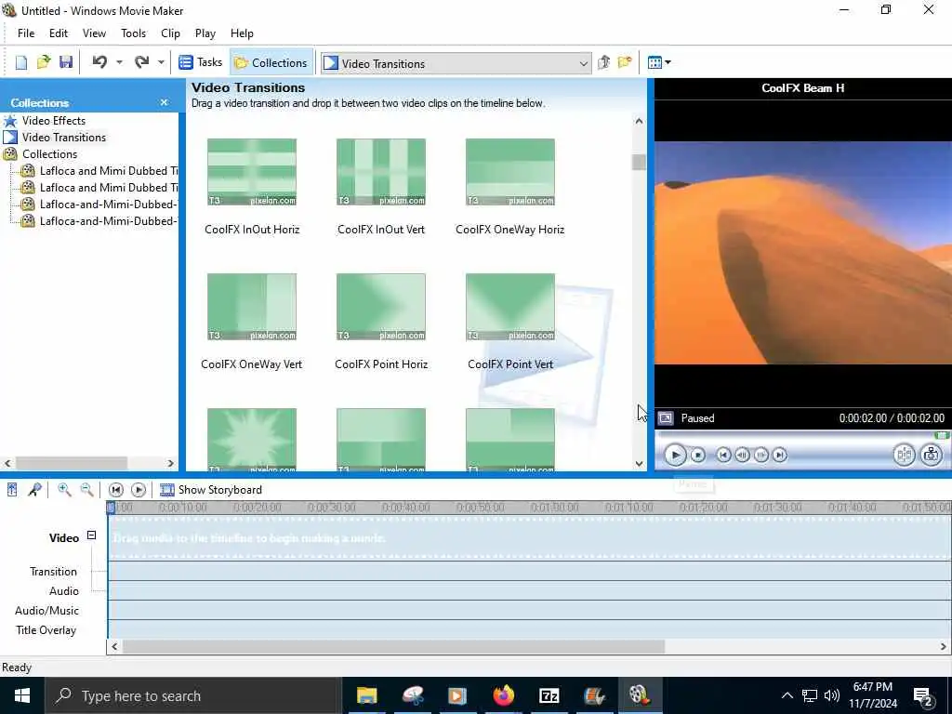The height and width of the screenshot is (714, 952).
Task: Open the Views dropdown button
Action: point(659,62)
